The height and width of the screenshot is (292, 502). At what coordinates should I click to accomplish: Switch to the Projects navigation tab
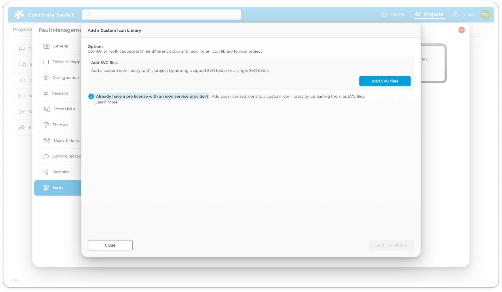[429, 14]
